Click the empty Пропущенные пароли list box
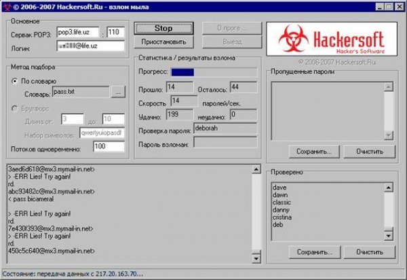Image resolution: width=407 pixels, height=280 pixels. click(x=328, y=111)
